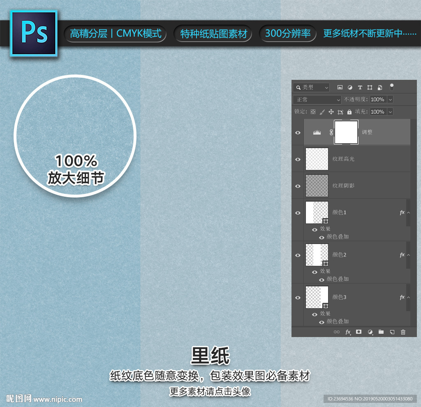Click the type layer filter icon

[x=360, y=87]
